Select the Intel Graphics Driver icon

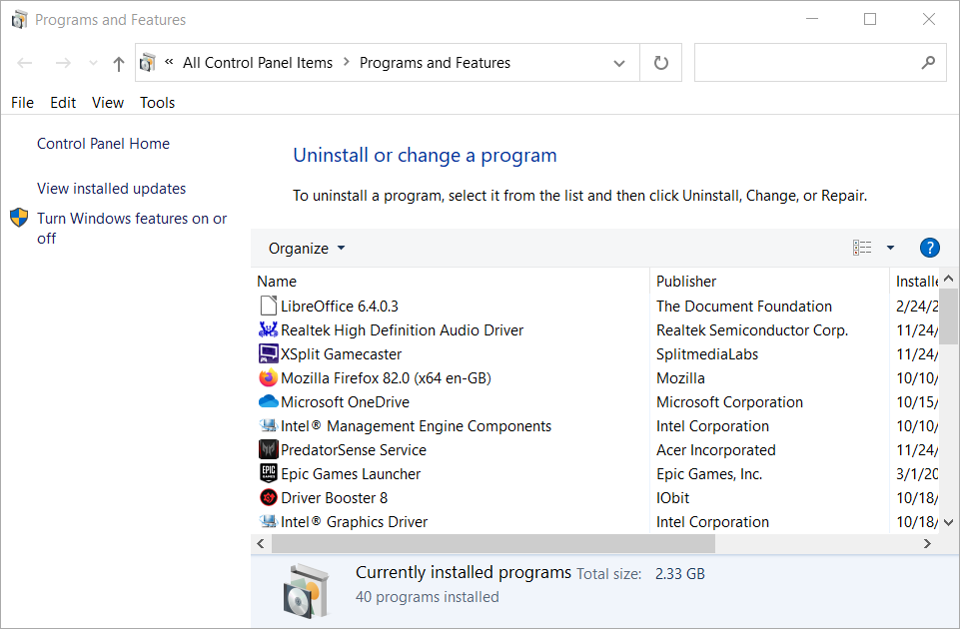click(x=268, y=521)
